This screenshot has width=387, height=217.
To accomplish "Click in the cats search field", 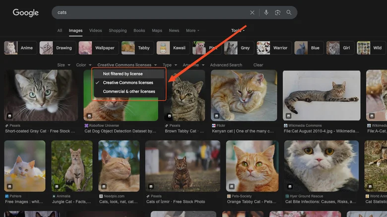I will [x=149, y=12].
